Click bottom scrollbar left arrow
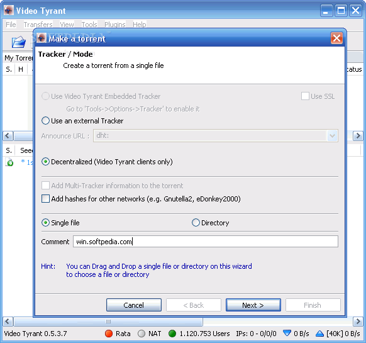 click(8, 322)
